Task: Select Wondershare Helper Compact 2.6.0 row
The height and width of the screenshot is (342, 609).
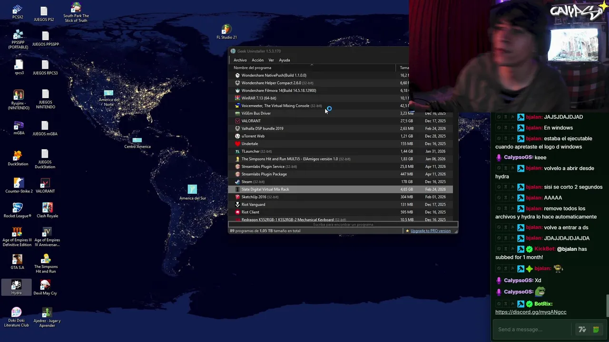Action: click(x=340, y=83)
